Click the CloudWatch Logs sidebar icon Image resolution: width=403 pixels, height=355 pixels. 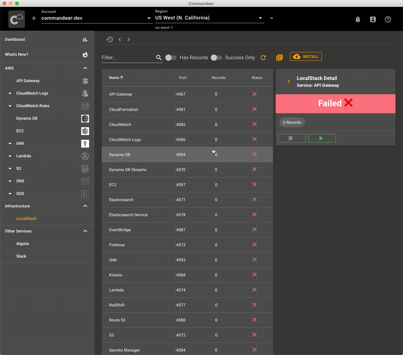point(85,93)
